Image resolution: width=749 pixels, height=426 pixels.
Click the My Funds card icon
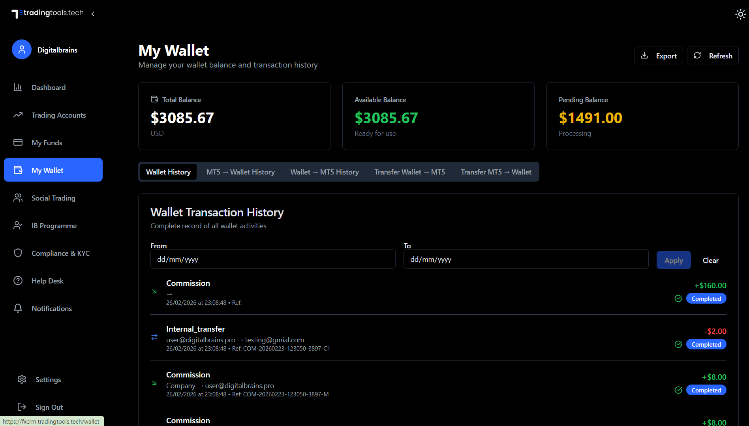(18, 143)
